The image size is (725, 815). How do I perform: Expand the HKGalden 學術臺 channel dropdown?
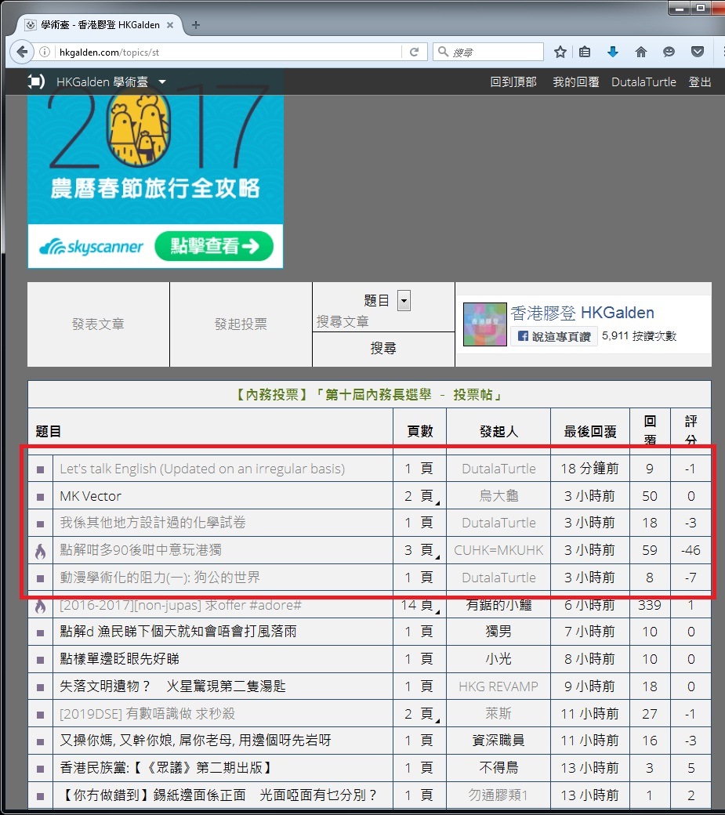coord(162,81)
